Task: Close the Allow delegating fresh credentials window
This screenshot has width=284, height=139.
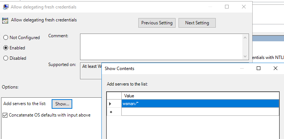Action: click(x=244, y=7)
